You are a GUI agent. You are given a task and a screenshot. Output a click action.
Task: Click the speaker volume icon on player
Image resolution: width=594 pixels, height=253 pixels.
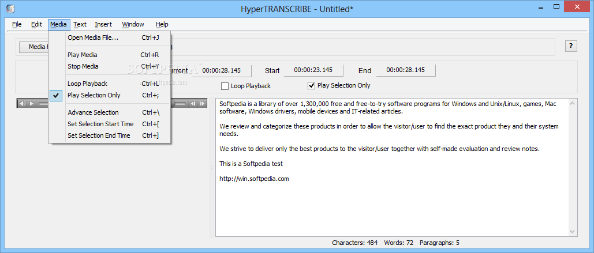(x=23, y=103)
